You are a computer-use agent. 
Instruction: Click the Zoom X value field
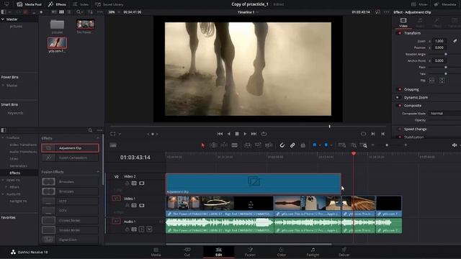click(x=439, y=41)
